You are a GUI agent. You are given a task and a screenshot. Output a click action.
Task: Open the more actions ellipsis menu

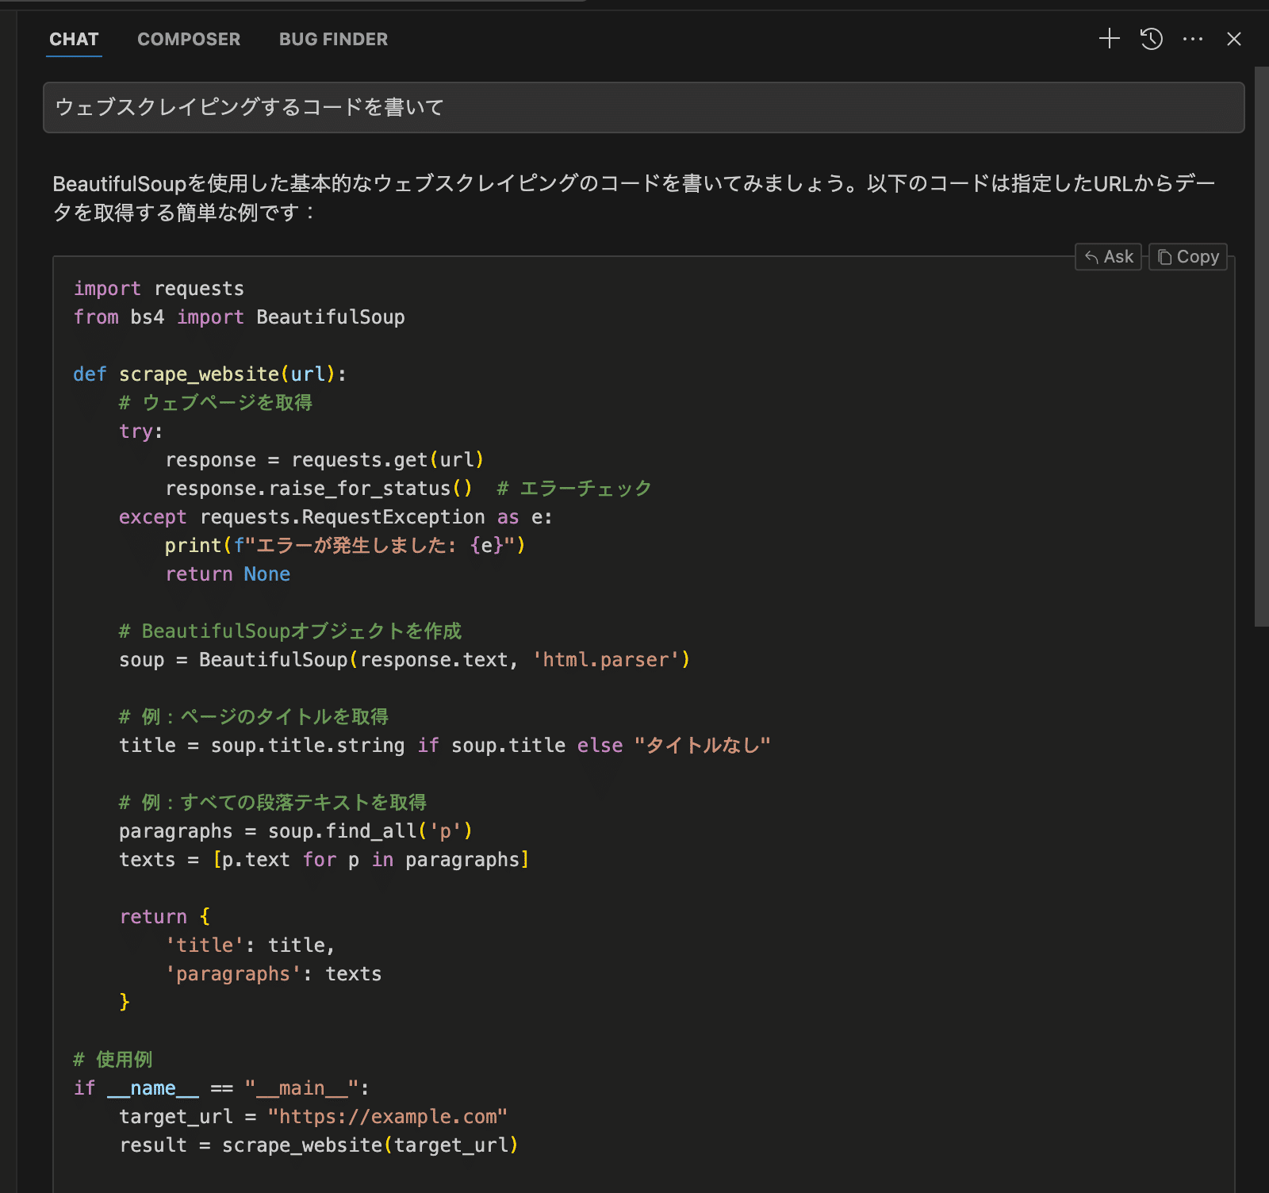[1192, 39]
